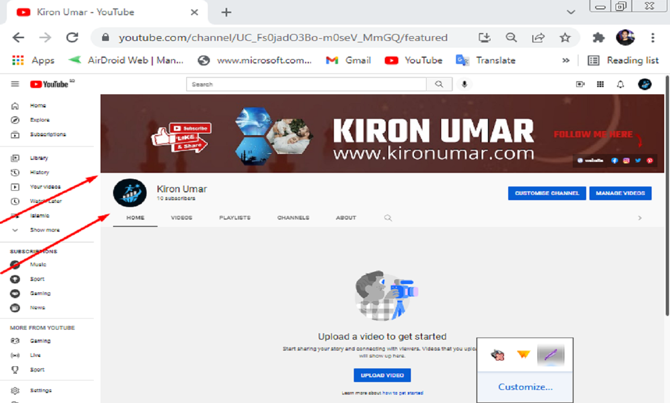Open the AirDroid Web bookmark
This screenshot has height=403, width=670.
(x=126, y=60)
